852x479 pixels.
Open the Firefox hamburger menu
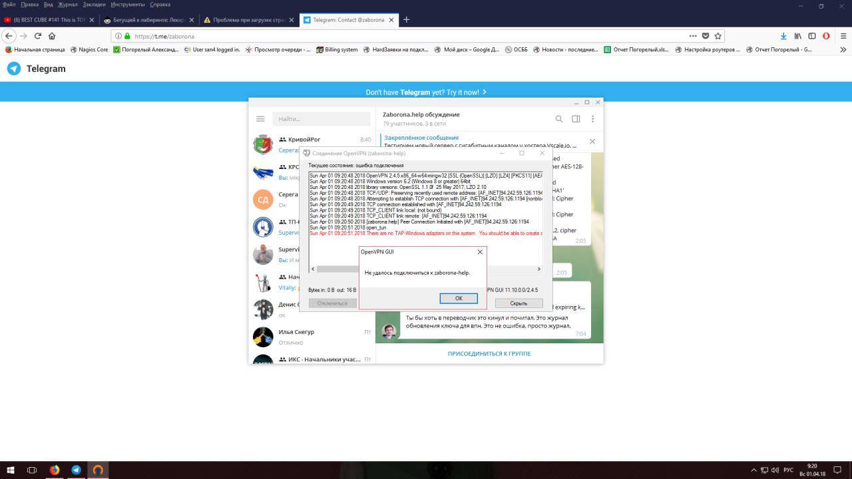coord(842,36)
